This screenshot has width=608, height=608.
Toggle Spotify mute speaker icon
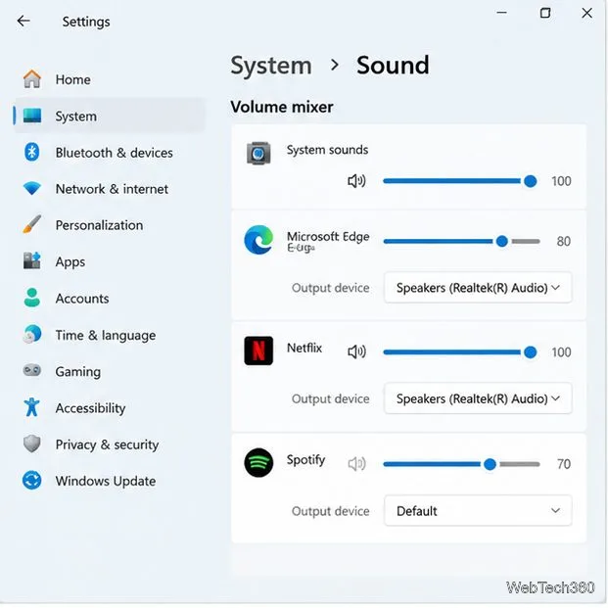pyautogui.click(x=356, y=464)
